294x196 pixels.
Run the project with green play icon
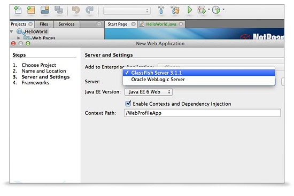[x=190, y=10]
